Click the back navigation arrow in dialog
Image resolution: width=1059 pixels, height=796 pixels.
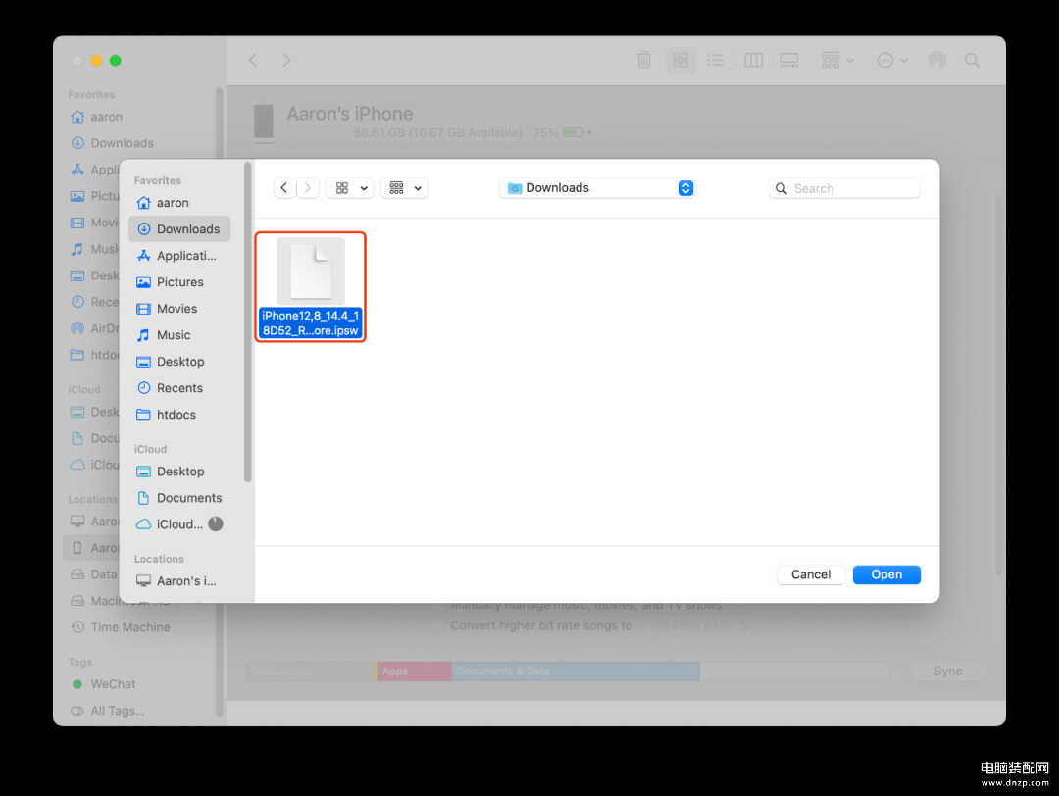284,188
